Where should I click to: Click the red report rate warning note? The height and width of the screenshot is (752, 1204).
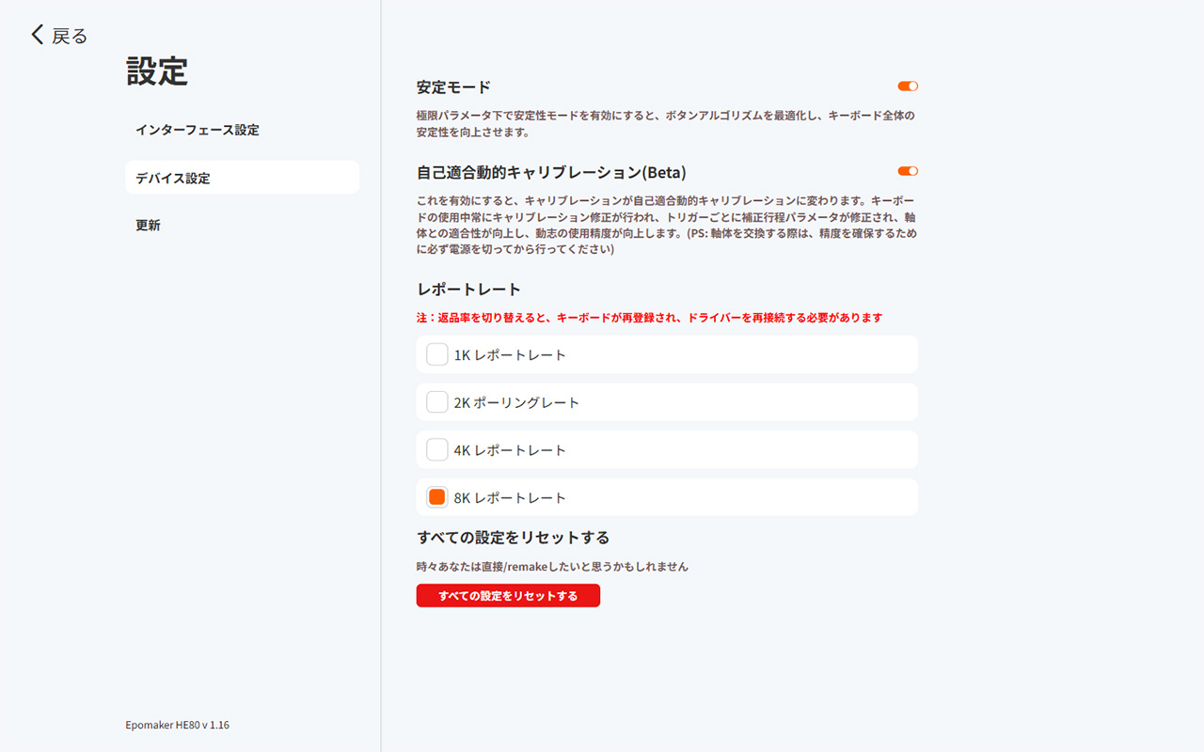click(649, 318)
